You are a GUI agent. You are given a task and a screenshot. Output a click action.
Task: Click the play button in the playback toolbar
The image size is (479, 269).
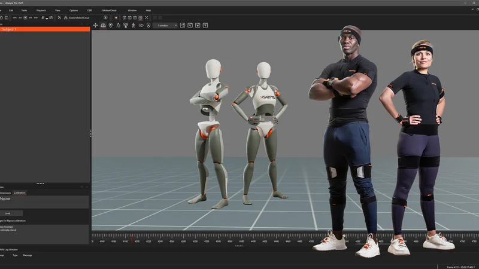point(25,18)
